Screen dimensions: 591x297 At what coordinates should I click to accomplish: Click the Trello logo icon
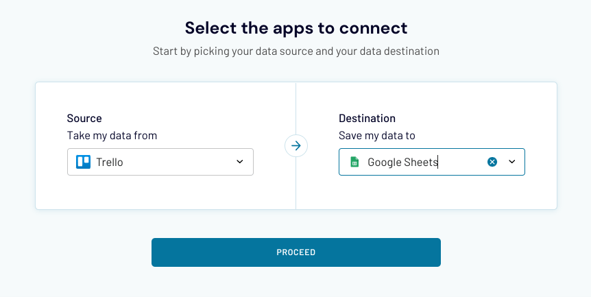[83, 162]
